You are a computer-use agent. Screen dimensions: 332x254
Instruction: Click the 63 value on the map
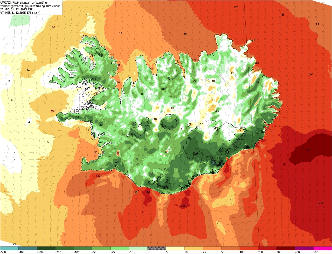[x=317, y=24]
